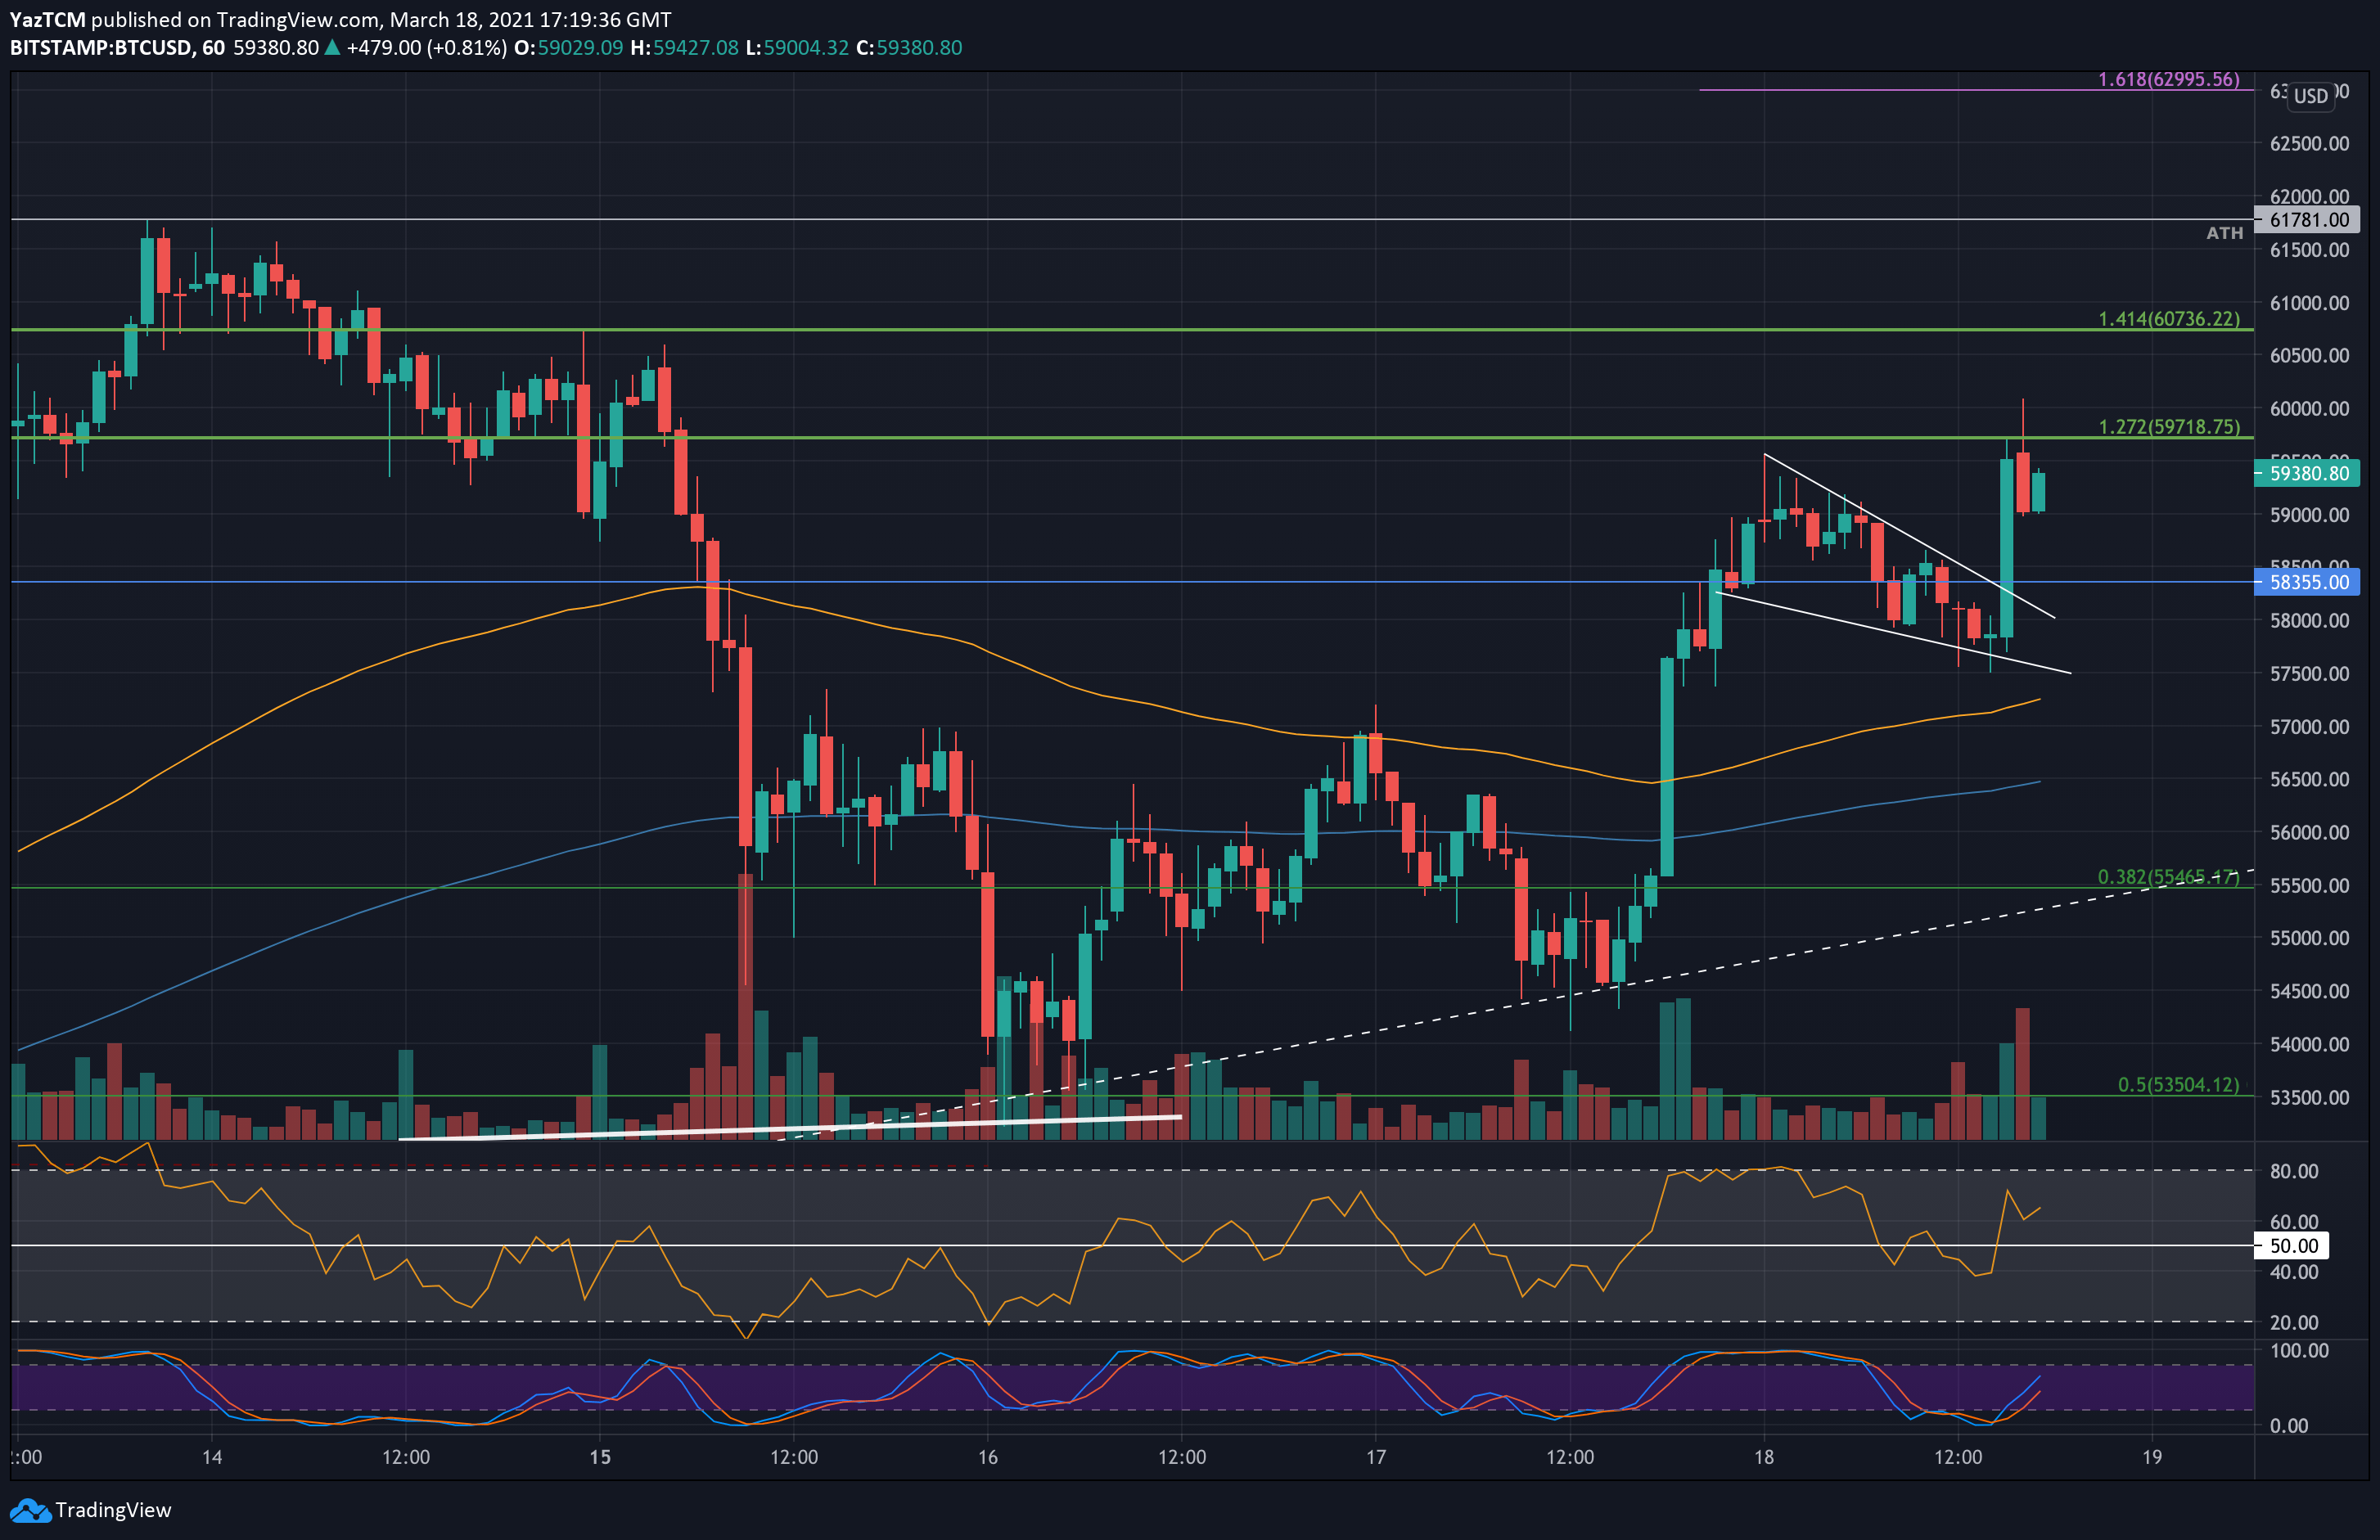Click the RSI 80.00 axis label
Screen dimensions: 2380x1540
coord(2293,1171)
